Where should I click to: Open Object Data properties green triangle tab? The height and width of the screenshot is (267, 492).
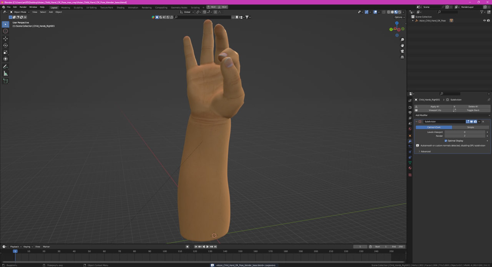(410, 163)
